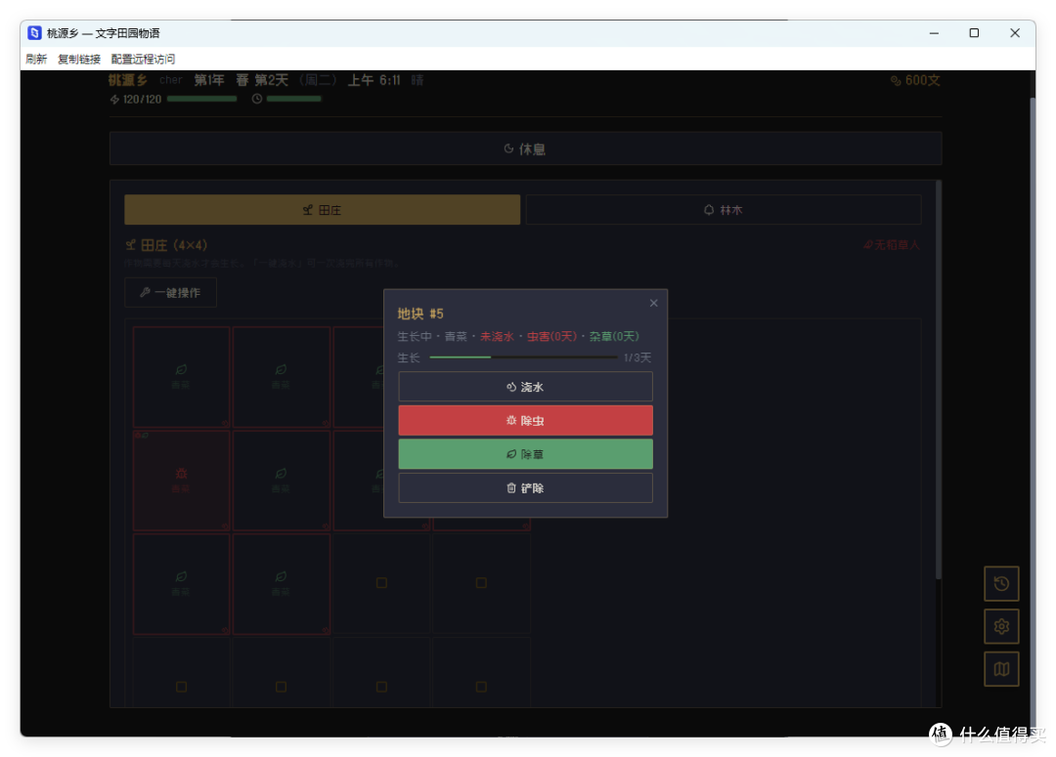Click the 第1年 year text

point(209,80)
